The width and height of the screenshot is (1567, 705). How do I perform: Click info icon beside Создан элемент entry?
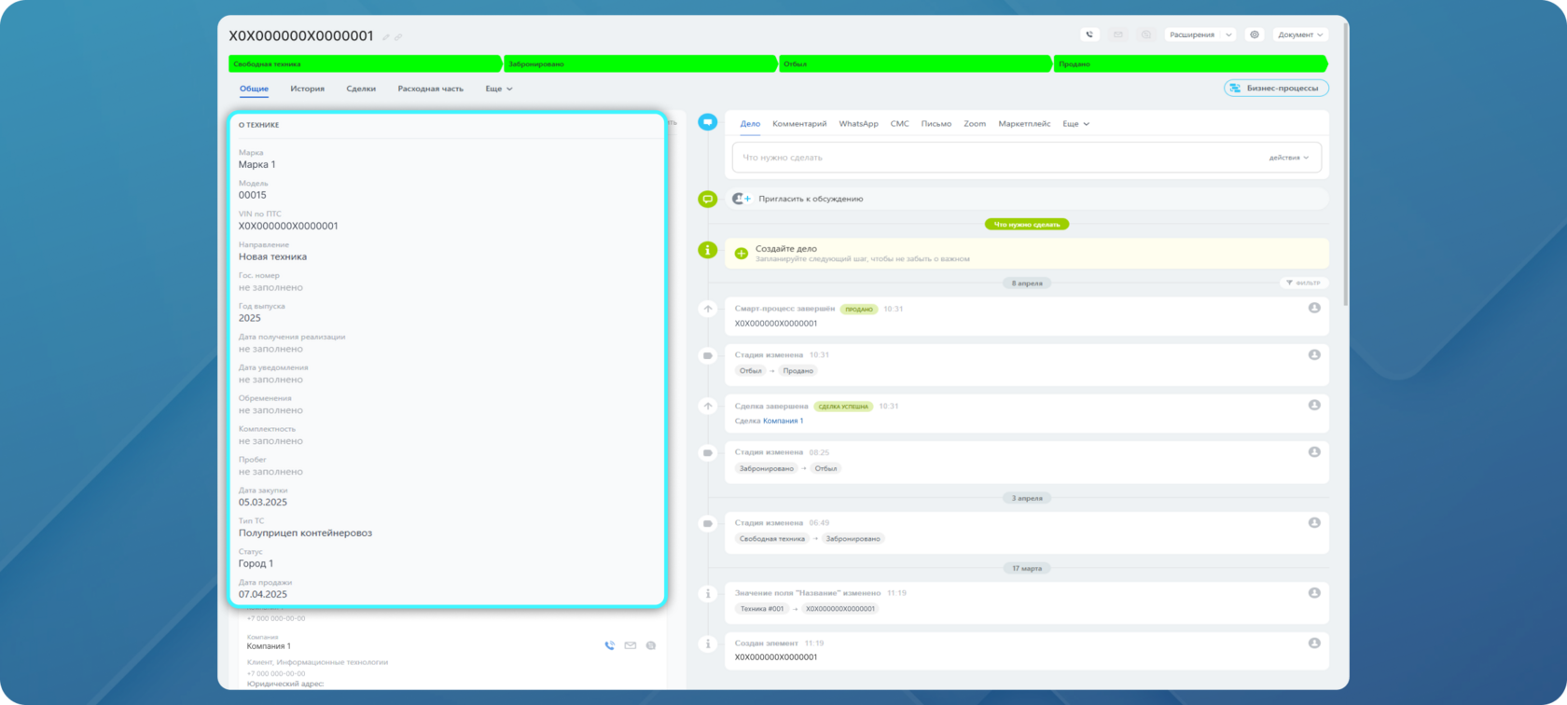point(708,643)
